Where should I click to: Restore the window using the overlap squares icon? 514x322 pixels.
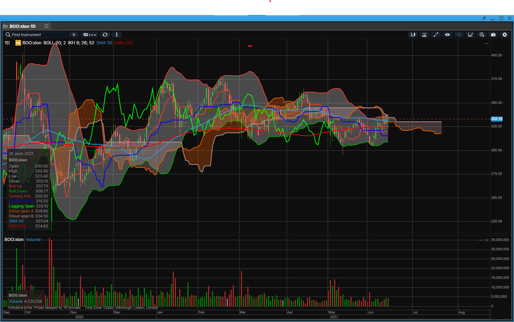501,18
